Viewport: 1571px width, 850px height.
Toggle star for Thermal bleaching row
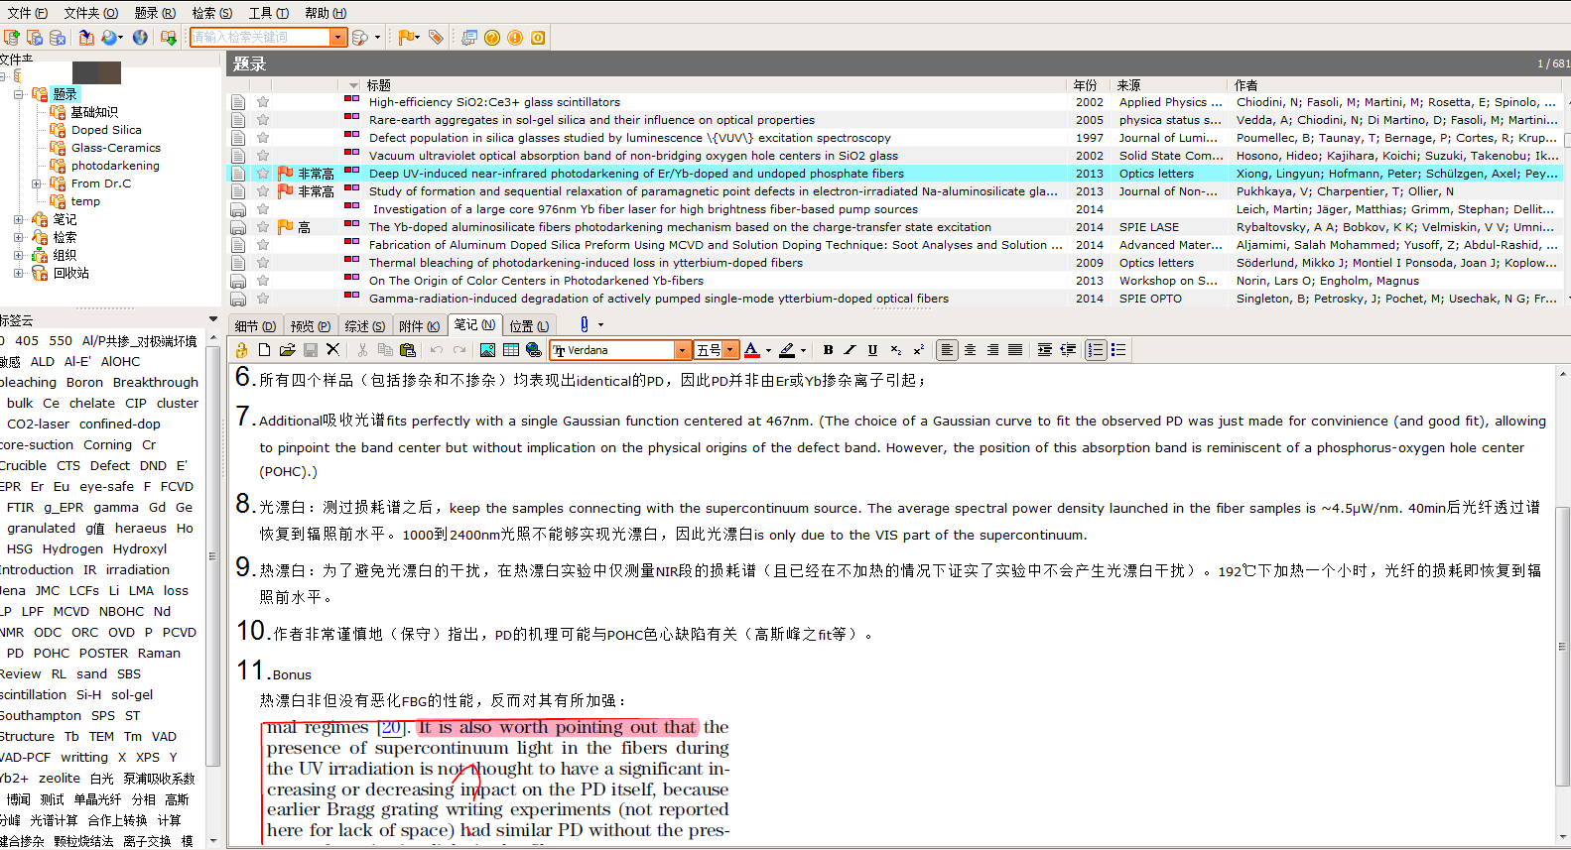click(263, 263)
